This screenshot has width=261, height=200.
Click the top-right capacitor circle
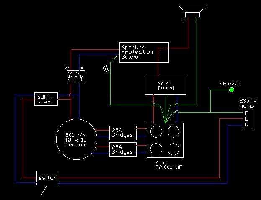[x=173, y=131]
